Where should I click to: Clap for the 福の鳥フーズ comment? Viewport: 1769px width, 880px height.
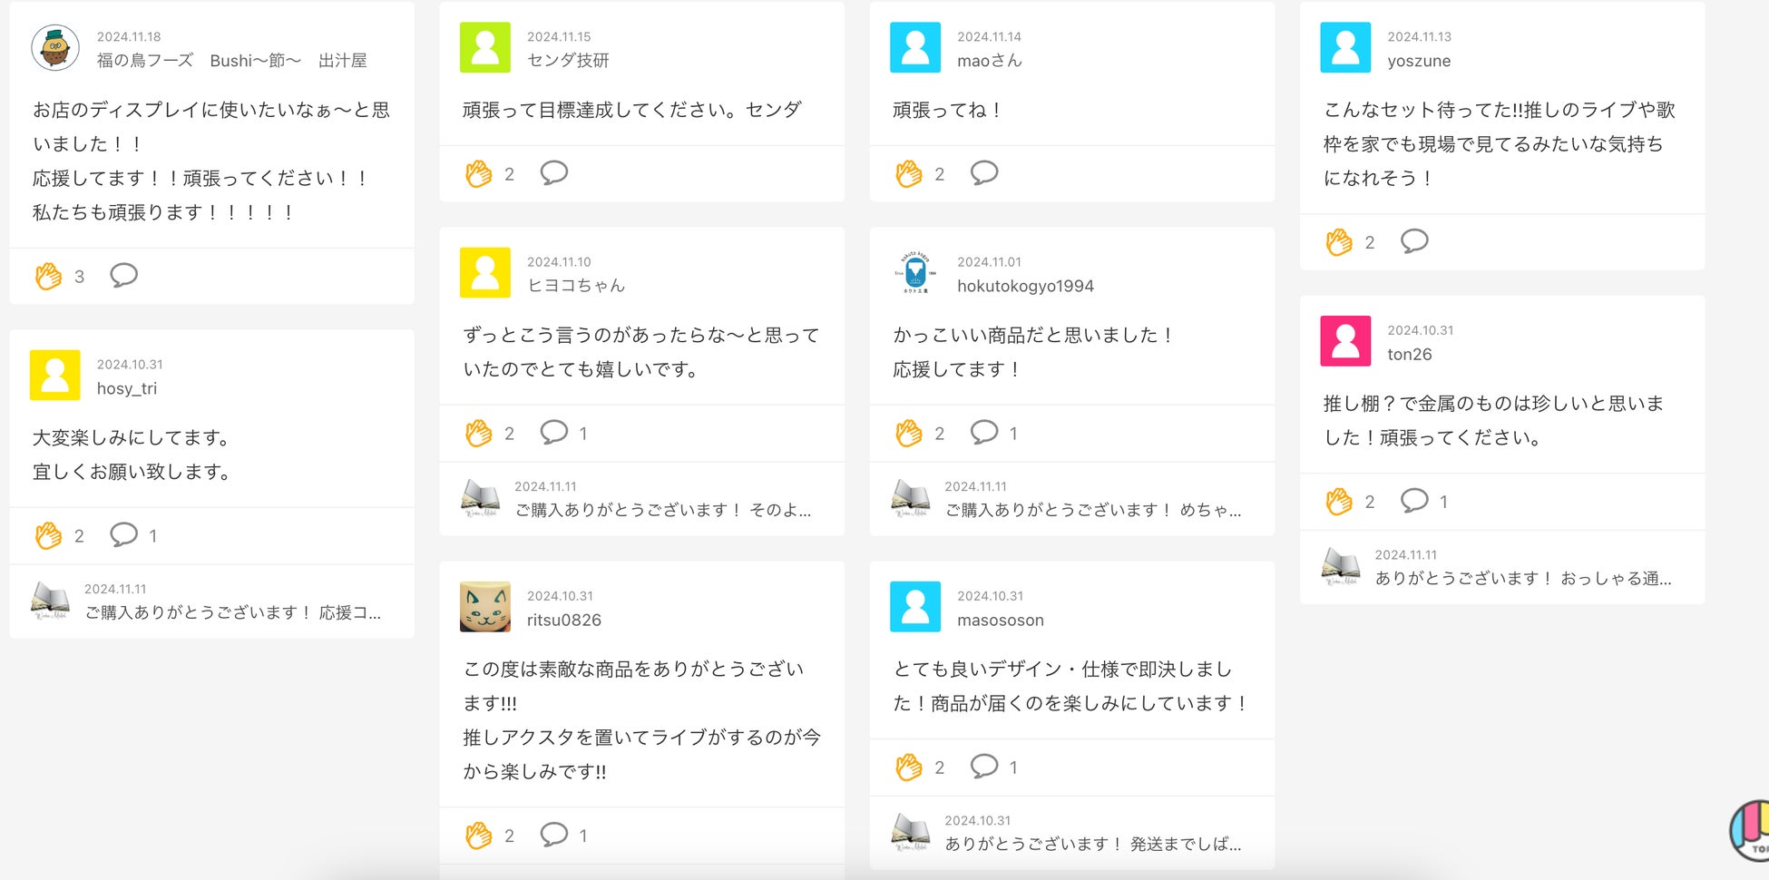[x=49, y=276]
